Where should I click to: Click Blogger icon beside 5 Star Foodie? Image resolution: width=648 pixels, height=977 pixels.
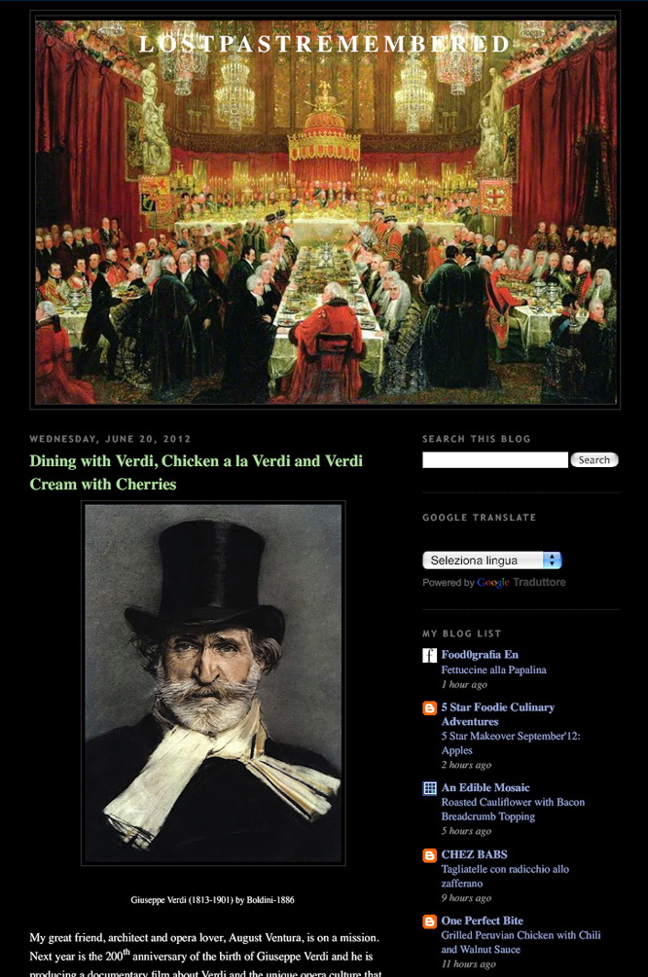429,707
